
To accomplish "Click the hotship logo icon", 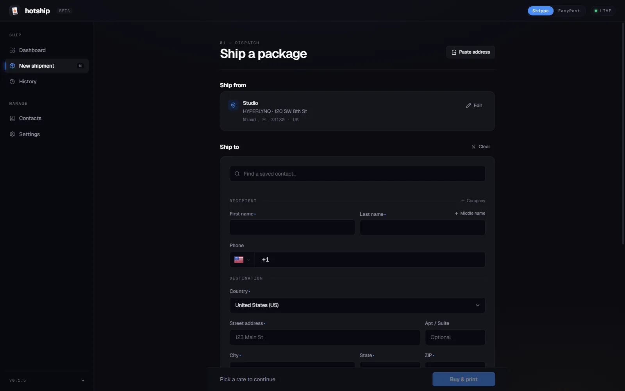I will (x=15, y=11).
